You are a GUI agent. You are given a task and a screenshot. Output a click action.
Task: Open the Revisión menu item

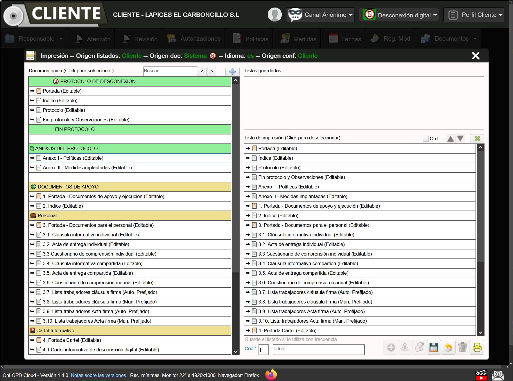tap(140, 39)
